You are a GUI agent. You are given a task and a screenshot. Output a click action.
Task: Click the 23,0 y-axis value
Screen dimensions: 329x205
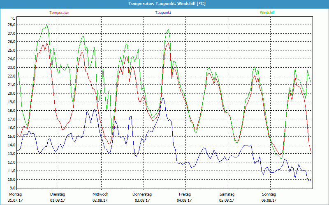12,68
